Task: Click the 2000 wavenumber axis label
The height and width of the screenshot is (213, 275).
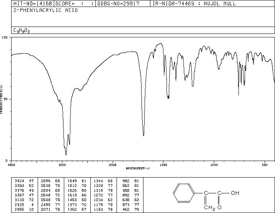Action: point(113,165)
